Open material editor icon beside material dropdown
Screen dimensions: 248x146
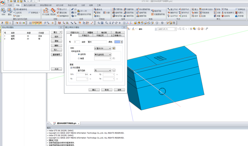pyautogui.click(x=114, y=48)
